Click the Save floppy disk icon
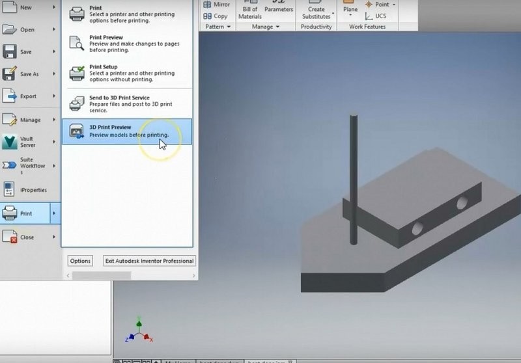Viewport: 521px width, 363px height. (x=10, y=52)
